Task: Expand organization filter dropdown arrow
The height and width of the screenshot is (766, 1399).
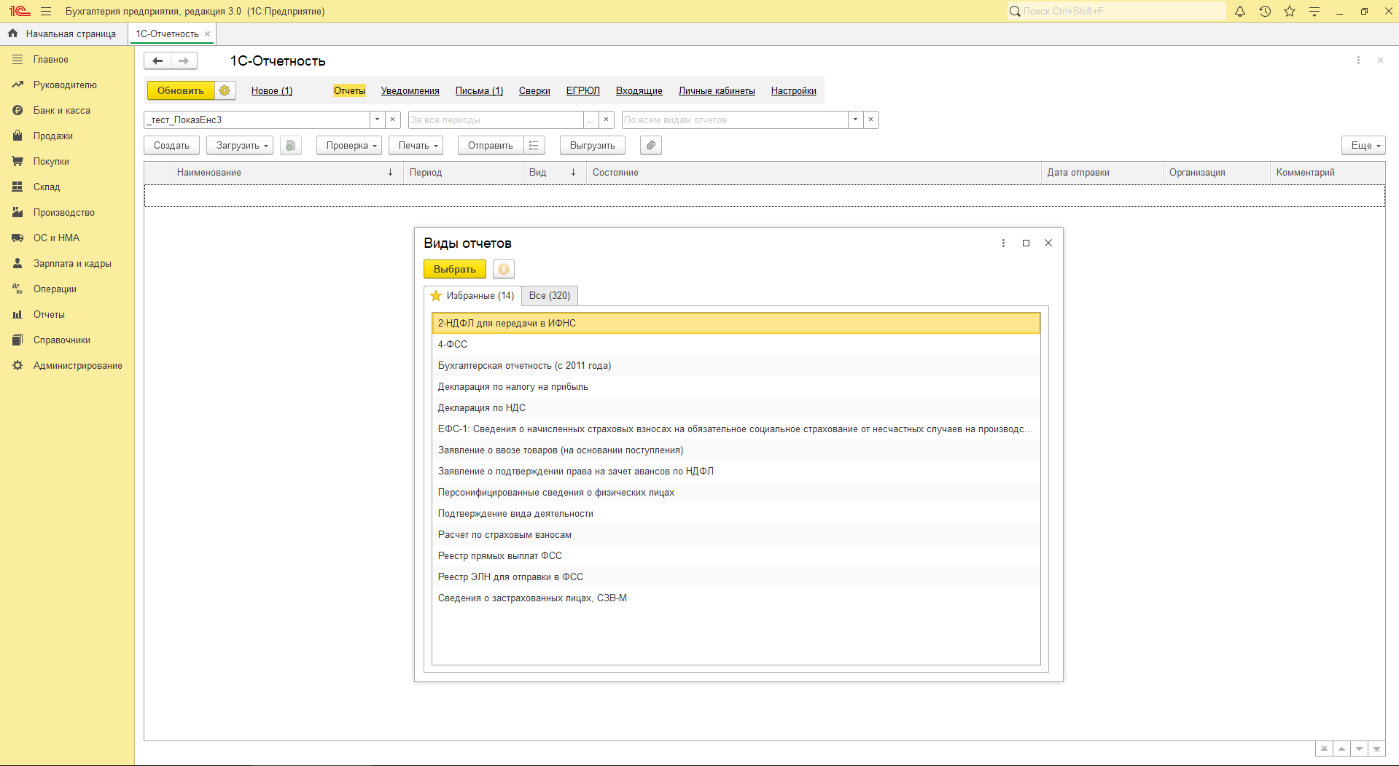Action: pyautogui.click(x=377, y=120)
